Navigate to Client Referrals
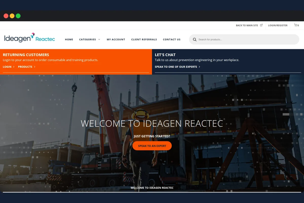The width and height of the screenshot is (304, 203). pyautogui.click(x=144, y=39)
